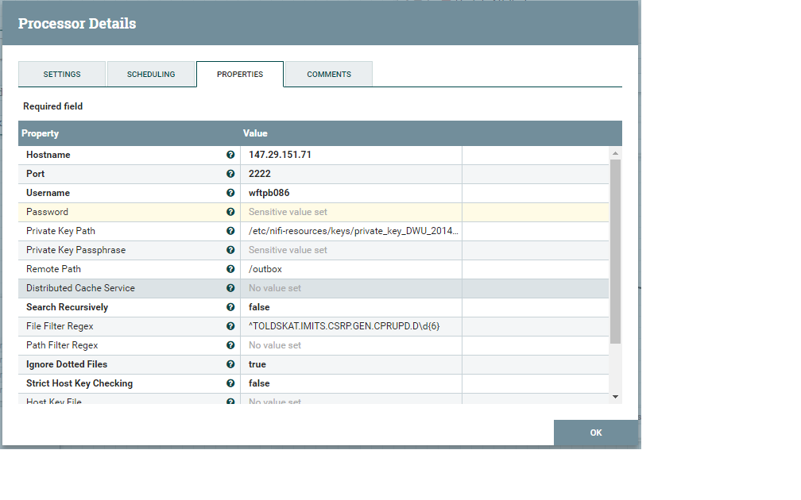Click the help icon next to Username
801x500 pixels.
(230, 193)
